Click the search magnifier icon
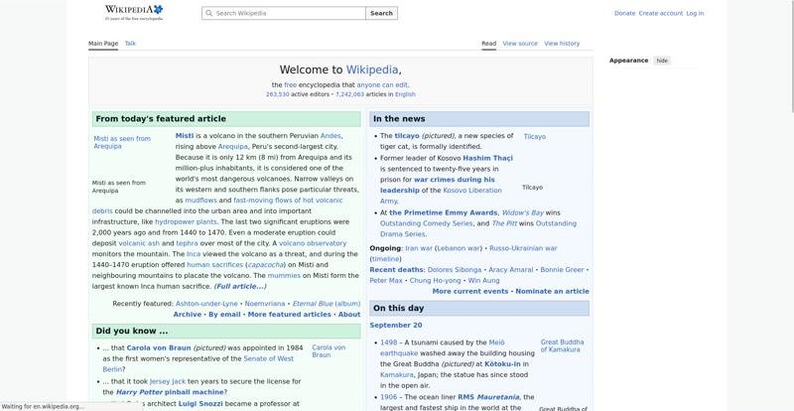 (208, 13)
